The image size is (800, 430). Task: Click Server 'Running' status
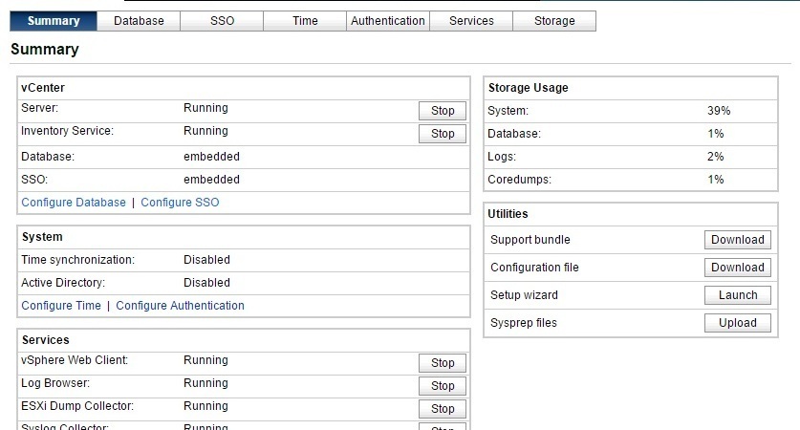coord(206,108)
